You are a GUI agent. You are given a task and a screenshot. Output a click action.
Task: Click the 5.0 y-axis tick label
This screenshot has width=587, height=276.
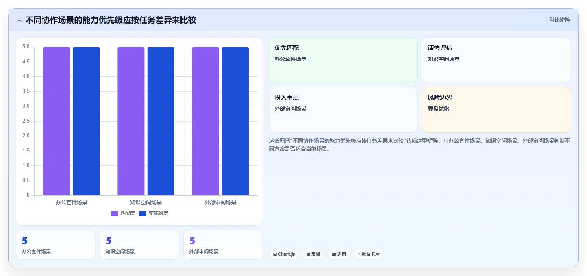click(26, 47)
